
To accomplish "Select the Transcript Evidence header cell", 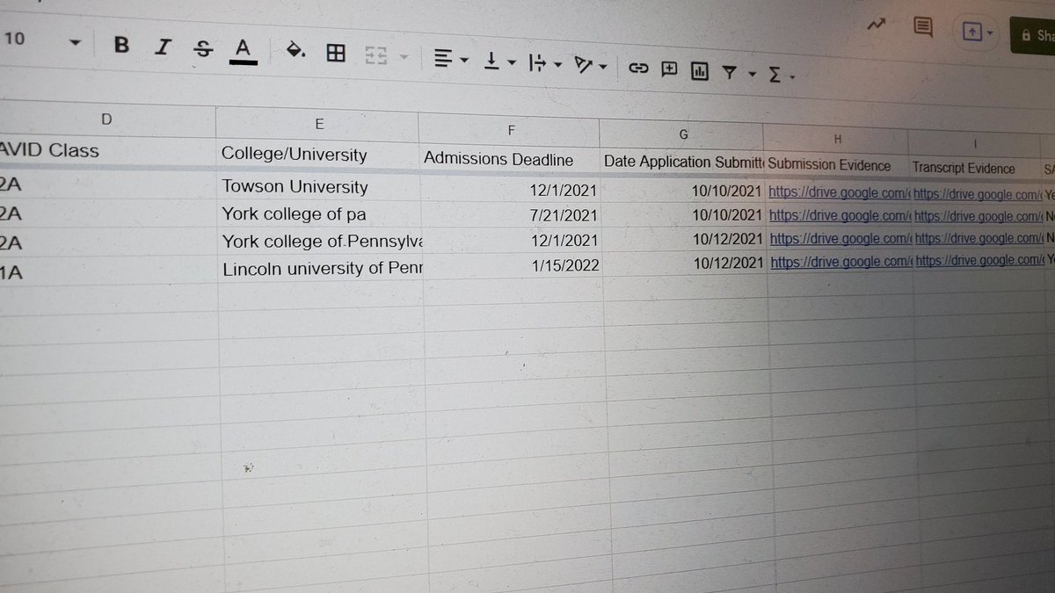I will [976, 169].
